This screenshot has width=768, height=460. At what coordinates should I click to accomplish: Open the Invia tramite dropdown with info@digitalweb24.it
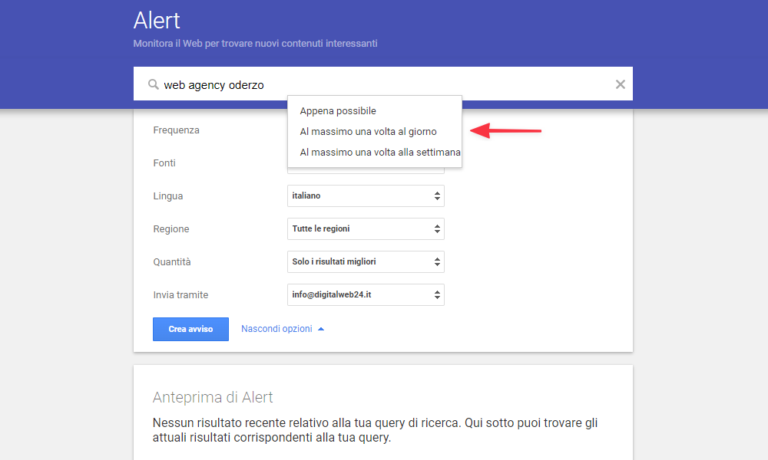[x=366, y=294]
